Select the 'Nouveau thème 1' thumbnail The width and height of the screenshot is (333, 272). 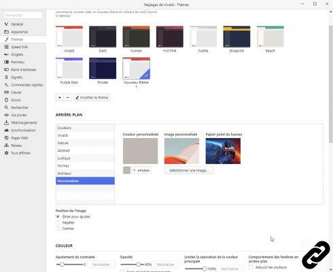(136, 68)
